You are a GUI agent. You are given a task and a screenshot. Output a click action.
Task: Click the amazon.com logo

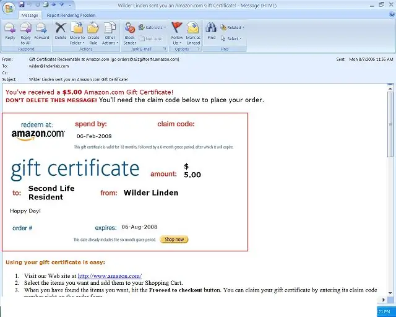38,134
